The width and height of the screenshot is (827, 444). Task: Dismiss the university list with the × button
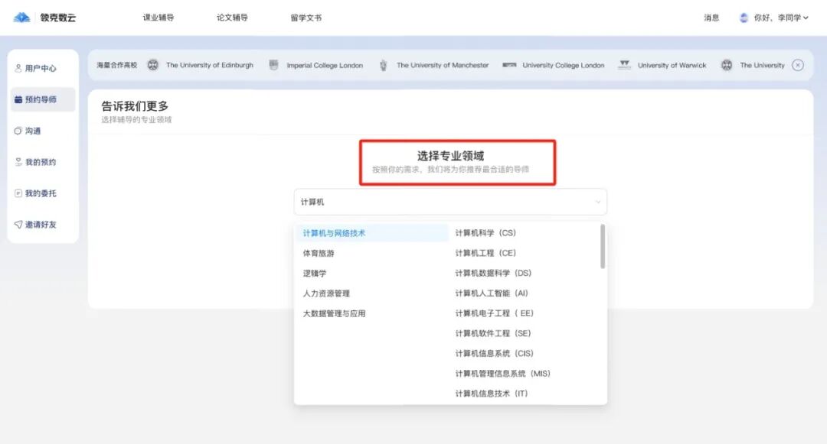(x=798, y=65)
